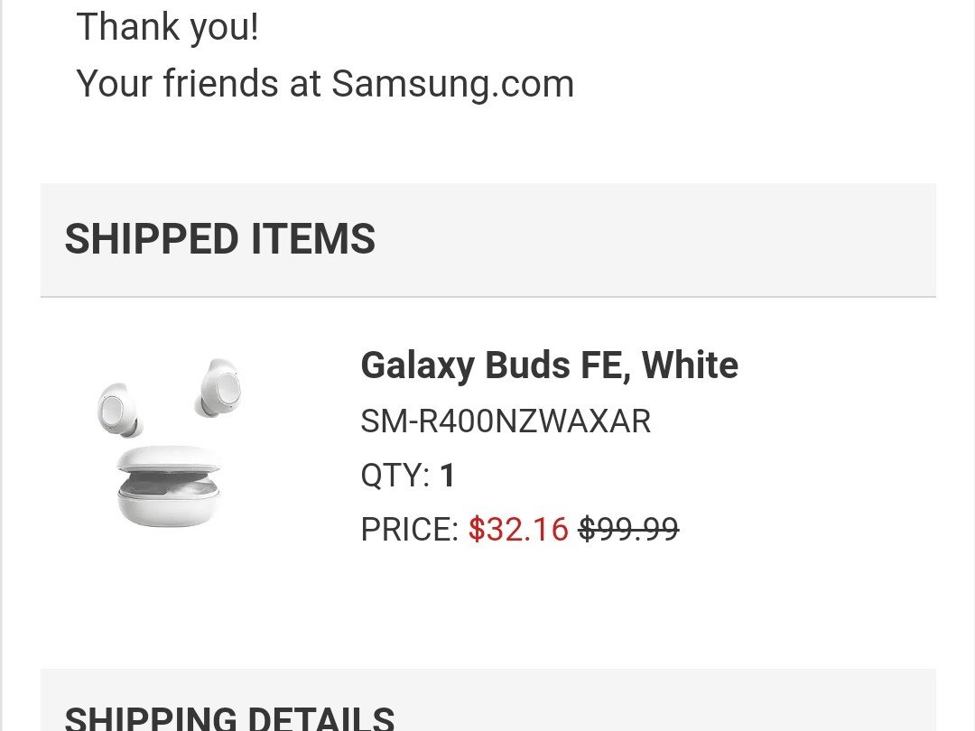This screenshot has height=731, width=975.
Task: Click the Thank you! text
Action: [x=168, y=27]
